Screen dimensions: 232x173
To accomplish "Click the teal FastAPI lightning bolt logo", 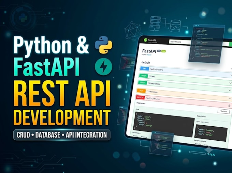I will [104, 67].
